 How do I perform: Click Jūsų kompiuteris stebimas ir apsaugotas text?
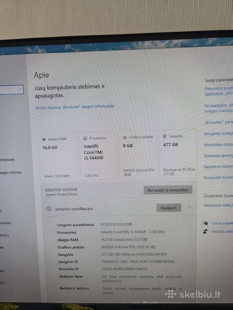70,91
